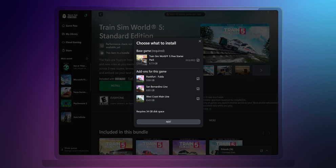Toggle the Frankfurt - Fulda add-on checkbox
The height and width of the screenshot is (168, 336).
point(198,79)
